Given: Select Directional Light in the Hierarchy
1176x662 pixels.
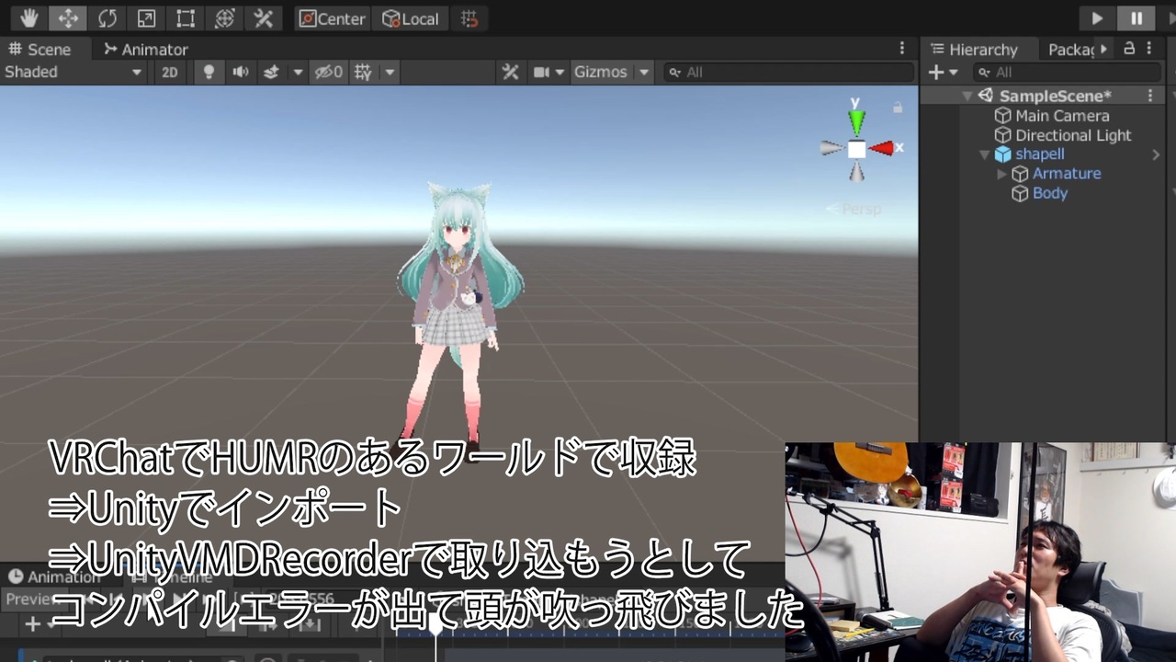Looking at the screenshot, I should (1073, 135).
